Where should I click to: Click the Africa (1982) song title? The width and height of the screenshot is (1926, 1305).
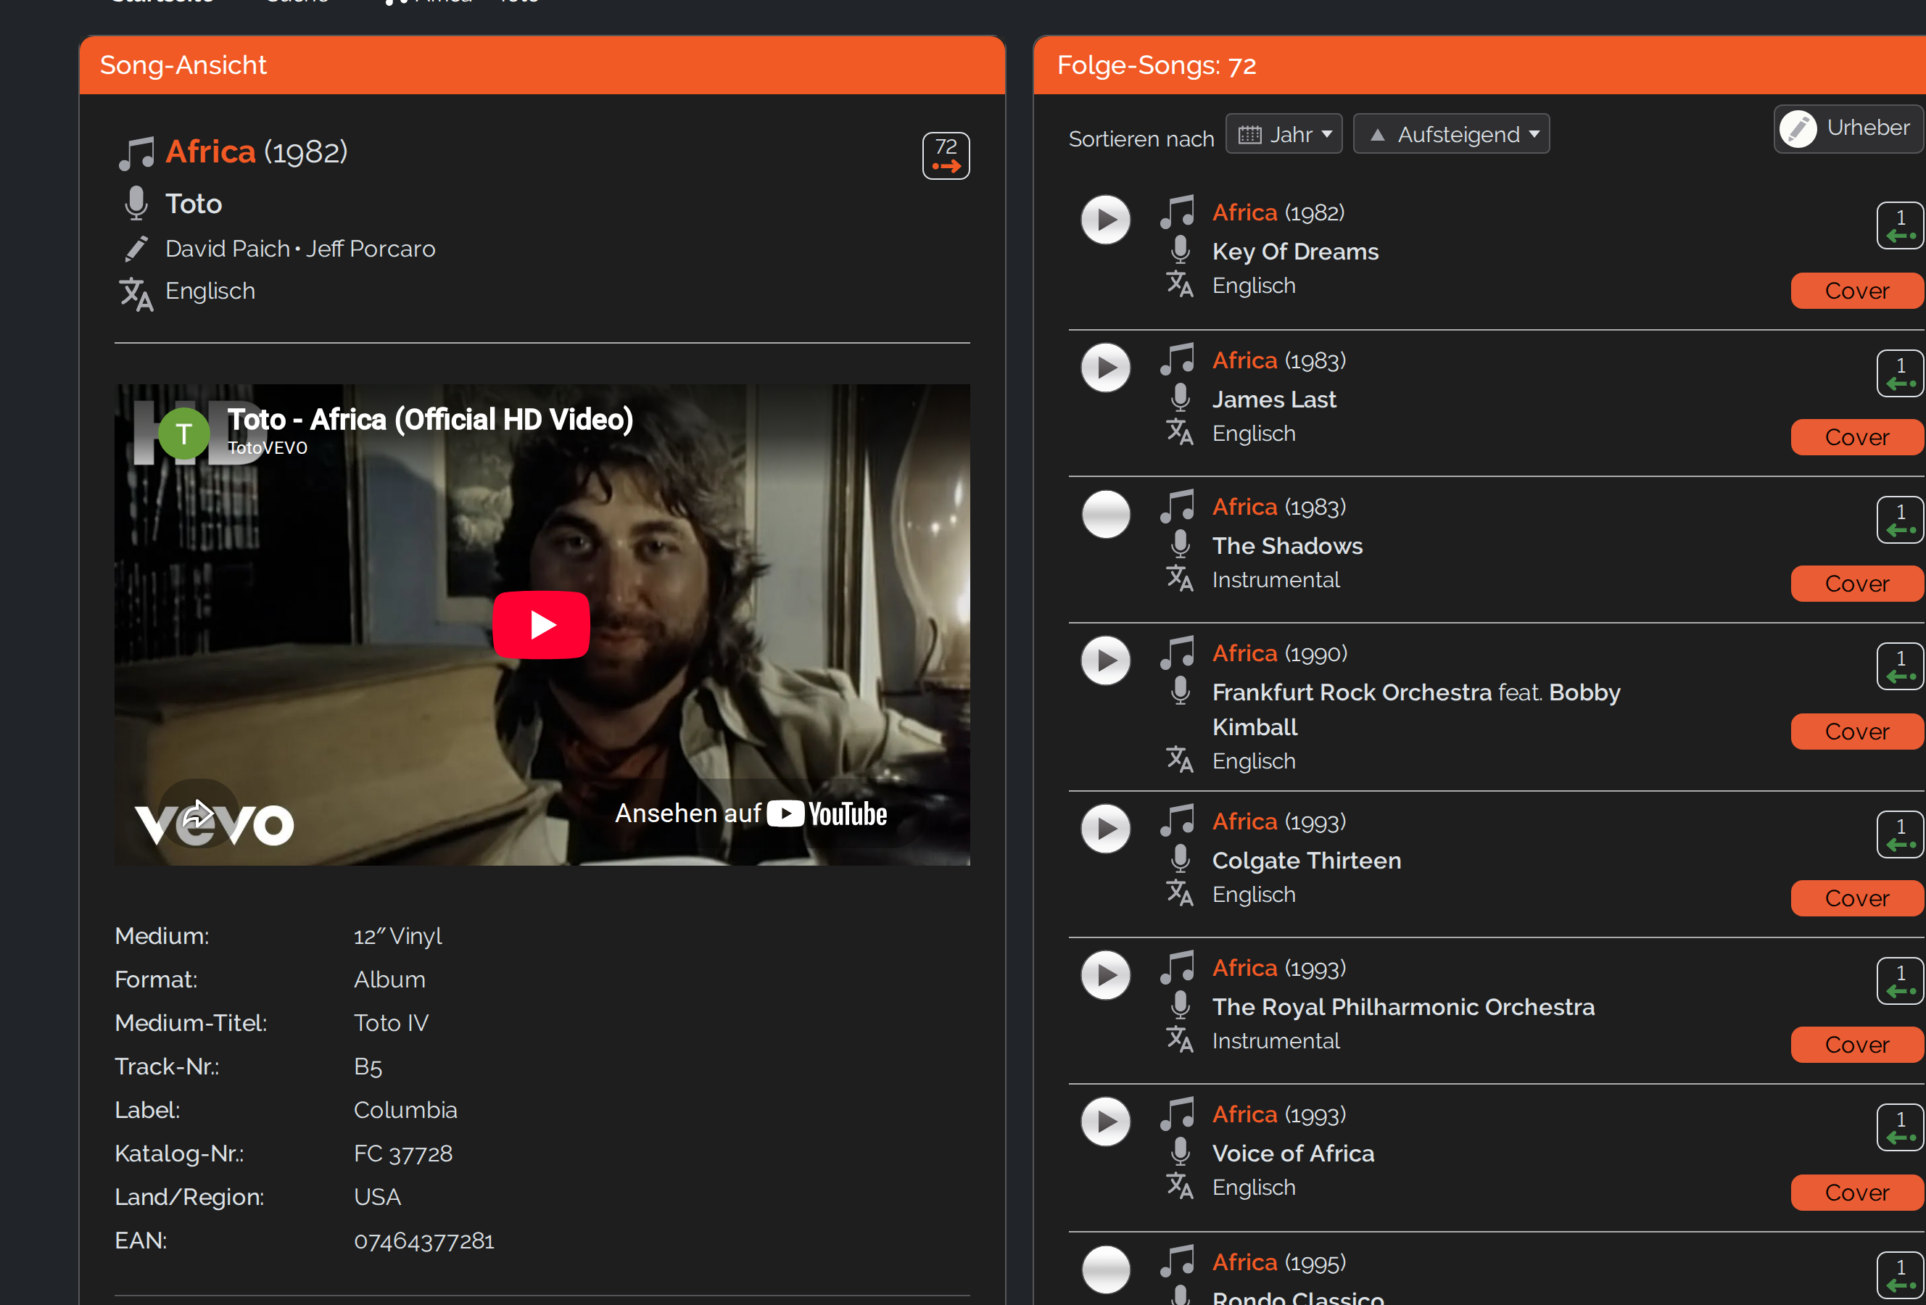tap(210, 152)
